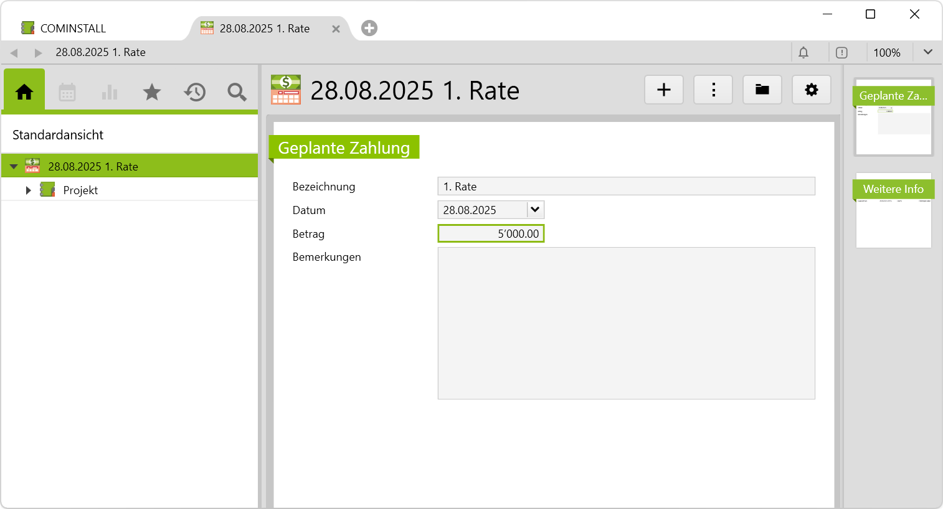
Task: Click the Betrag amount field
Action: [491, 234]
